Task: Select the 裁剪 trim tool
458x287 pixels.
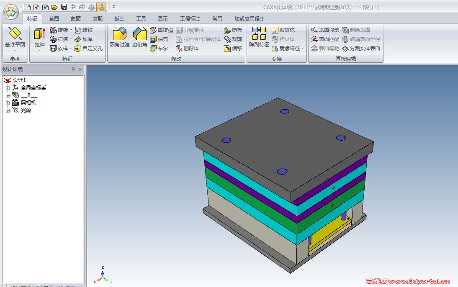Action: 233,39
